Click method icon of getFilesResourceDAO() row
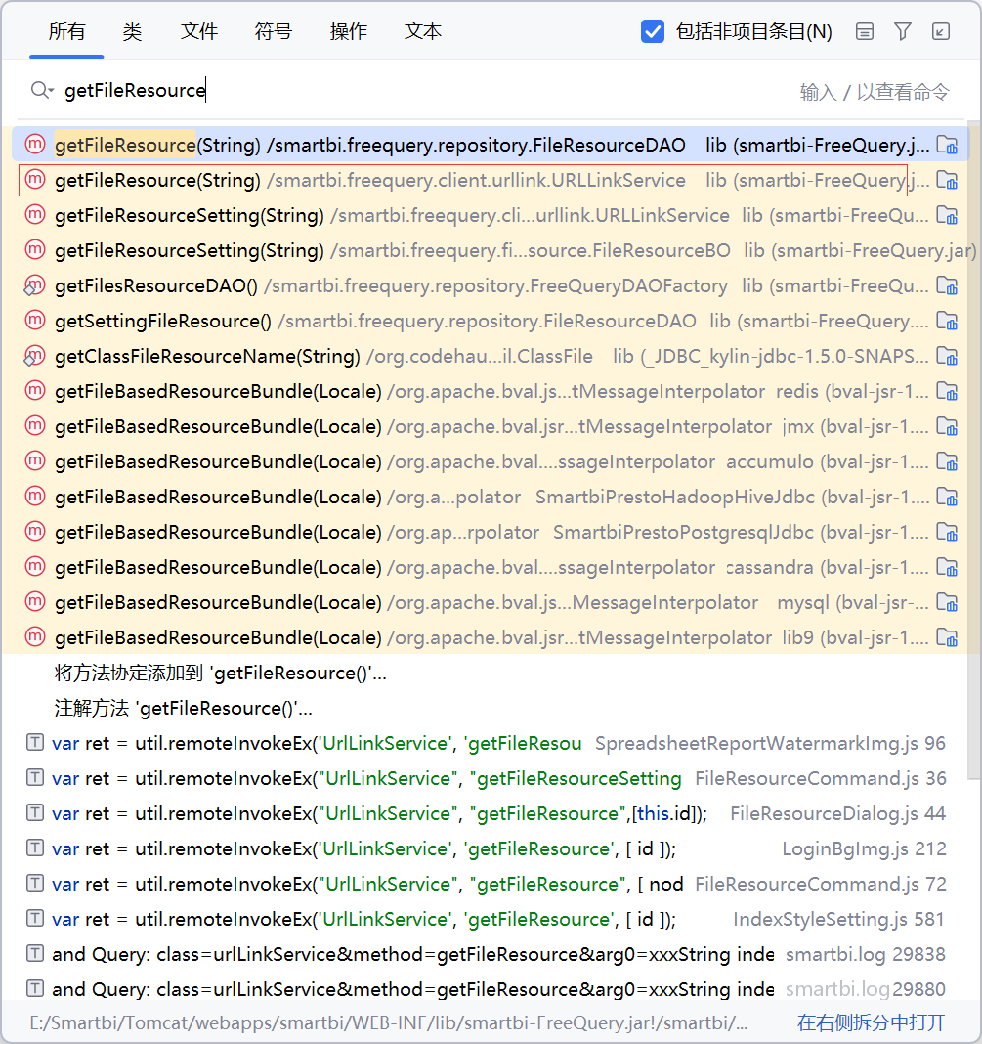 pos(34,285)
